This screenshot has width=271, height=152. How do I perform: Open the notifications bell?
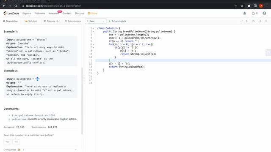(245, 13)
